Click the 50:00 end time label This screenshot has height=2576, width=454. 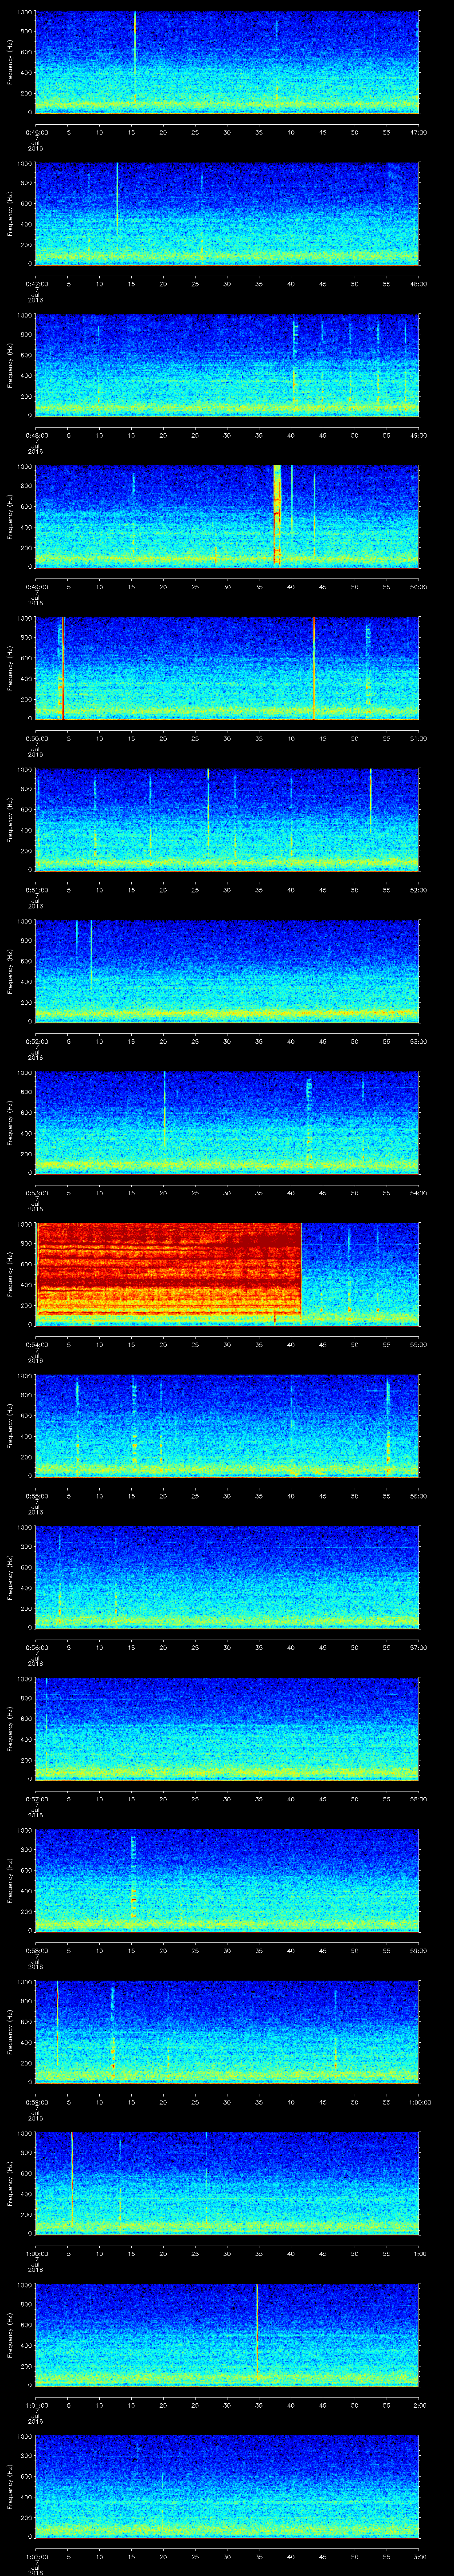tap(418, 587)
